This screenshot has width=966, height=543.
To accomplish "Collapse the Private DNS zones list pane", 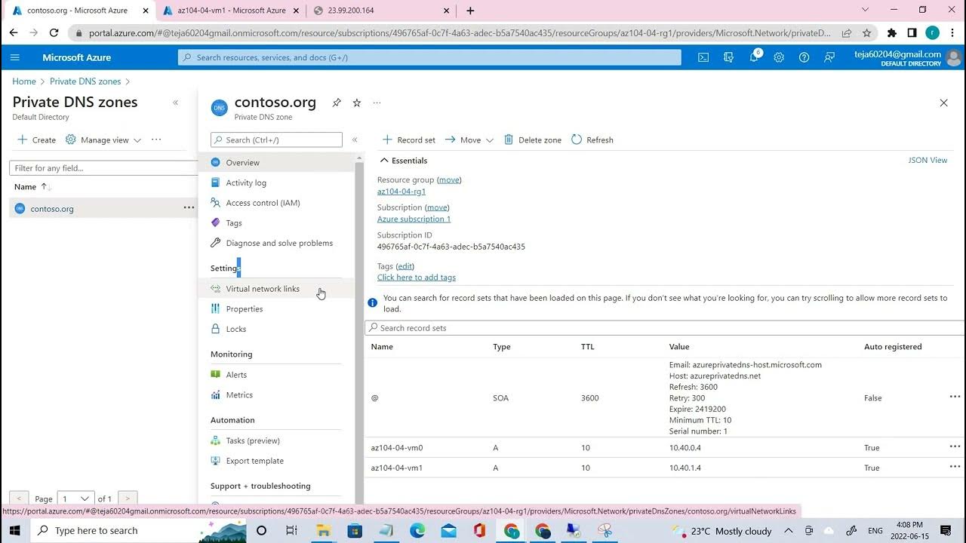I will [175, 103].
